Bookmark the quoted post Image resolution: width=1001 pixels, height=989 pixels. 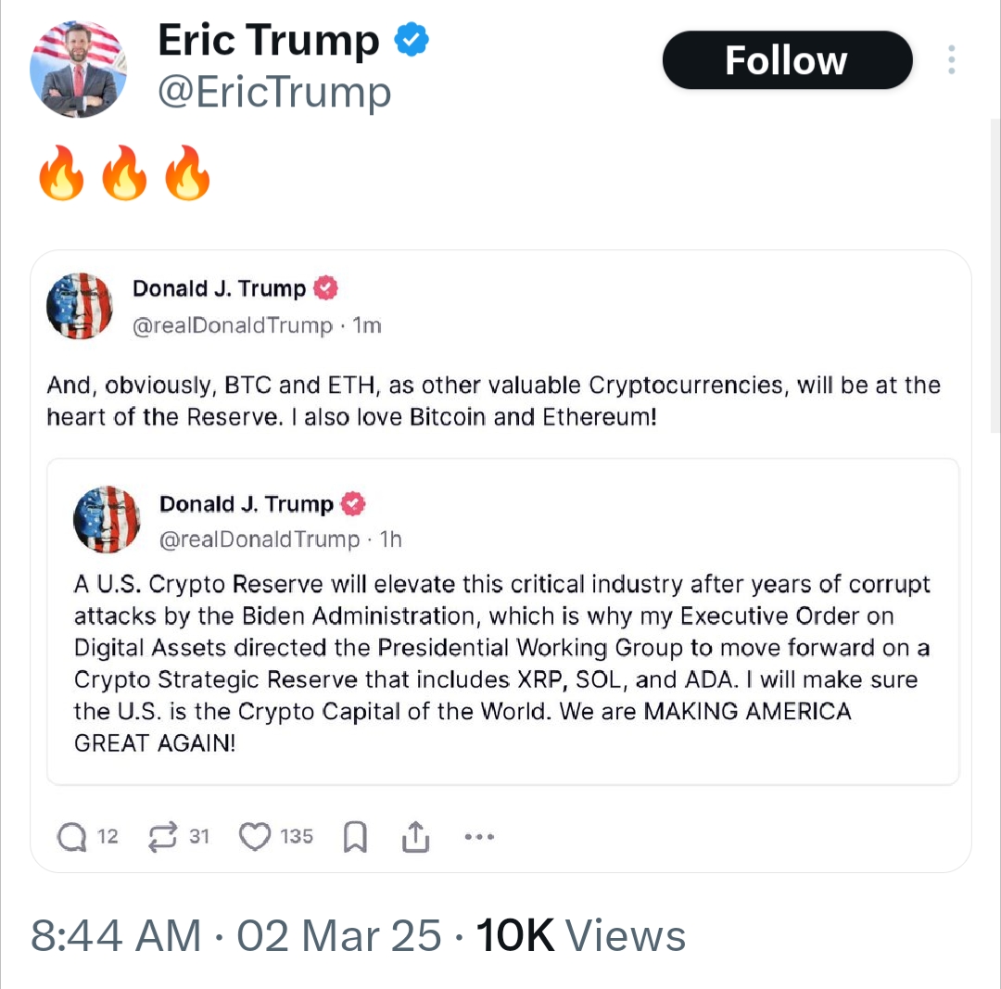(355, 838)
